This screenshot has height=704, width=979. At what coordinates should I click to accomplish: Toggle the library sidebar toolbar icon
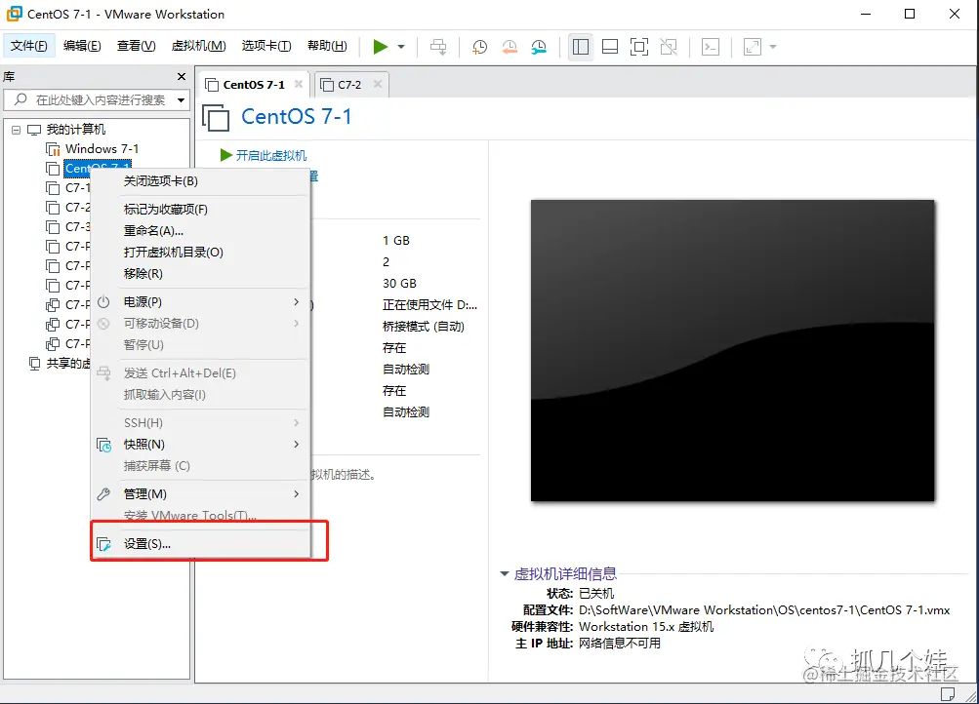[x=581, y=47]
